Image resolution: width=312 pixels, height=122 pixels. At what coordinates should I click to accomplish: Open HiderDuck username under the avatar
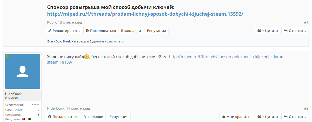click(13, 94)
